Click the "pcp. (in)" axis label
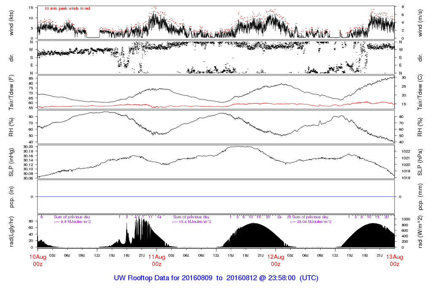 (x=11, y=197)
